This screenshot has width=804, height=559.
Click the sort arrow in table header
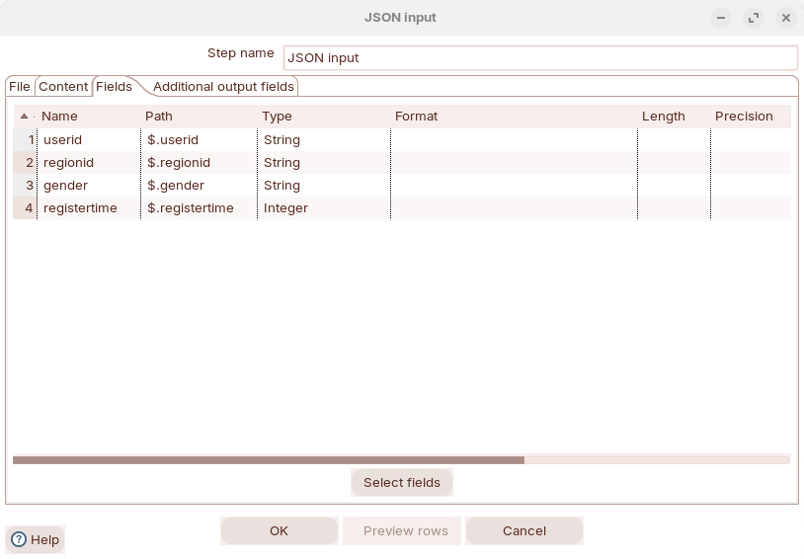[25, 117]
